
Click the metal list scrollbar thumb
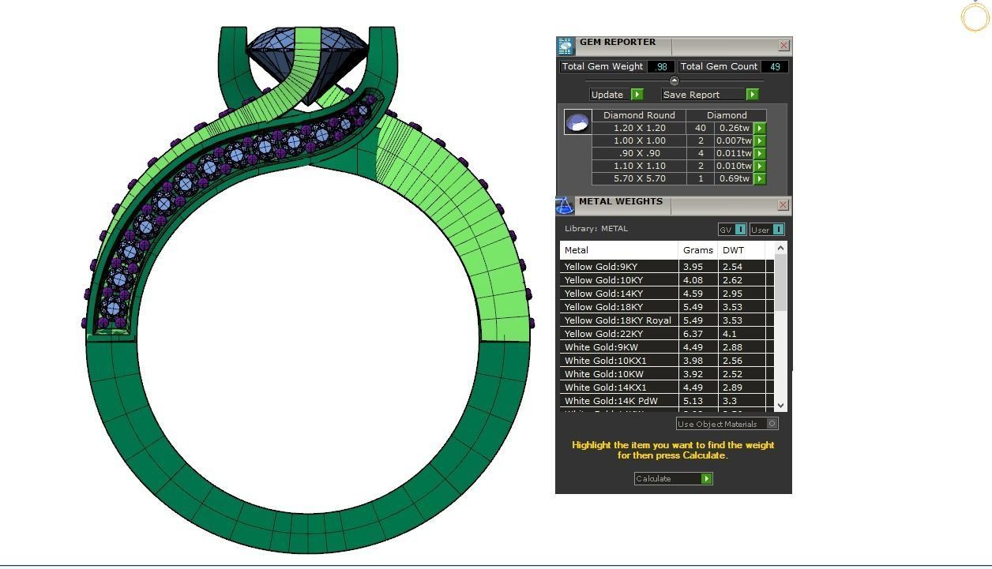(781, 283)
